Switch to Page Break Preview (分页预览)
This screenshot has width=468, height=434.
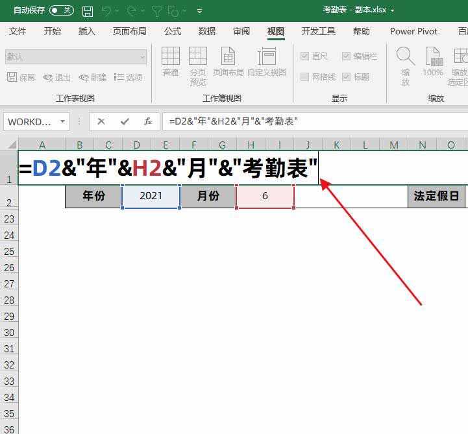(198, 65)
